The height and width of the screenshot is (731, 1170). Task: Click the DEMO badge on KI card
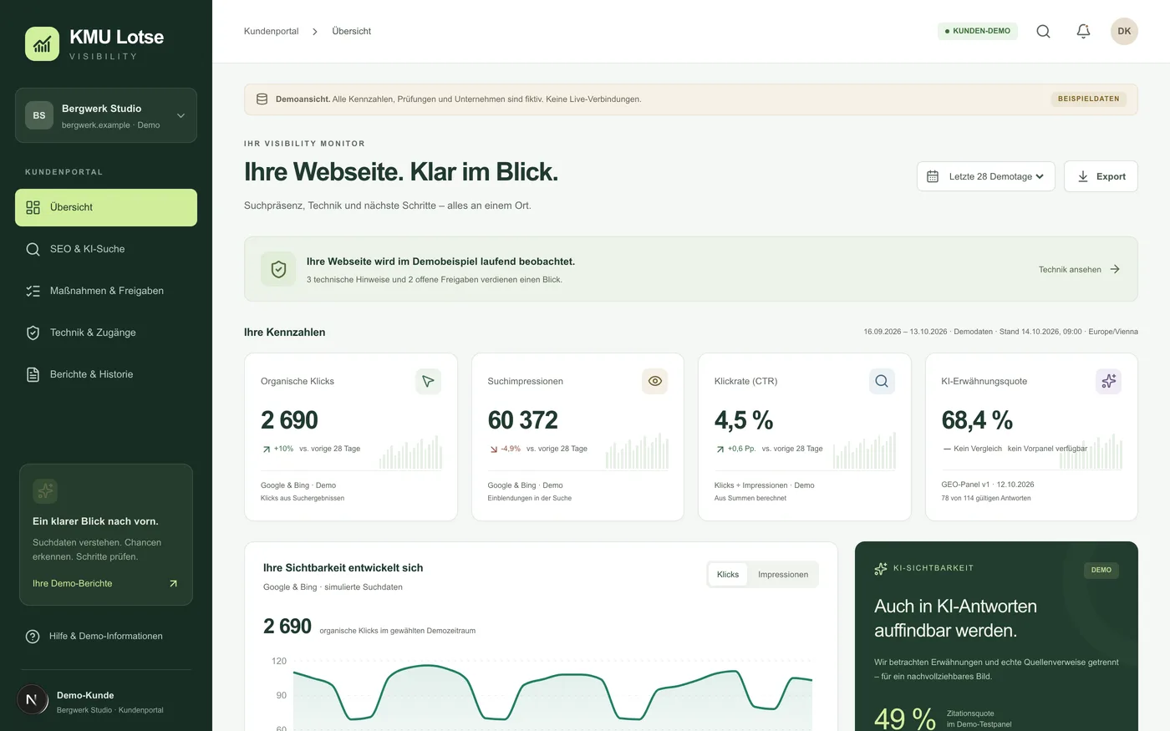coord(1101,570)
